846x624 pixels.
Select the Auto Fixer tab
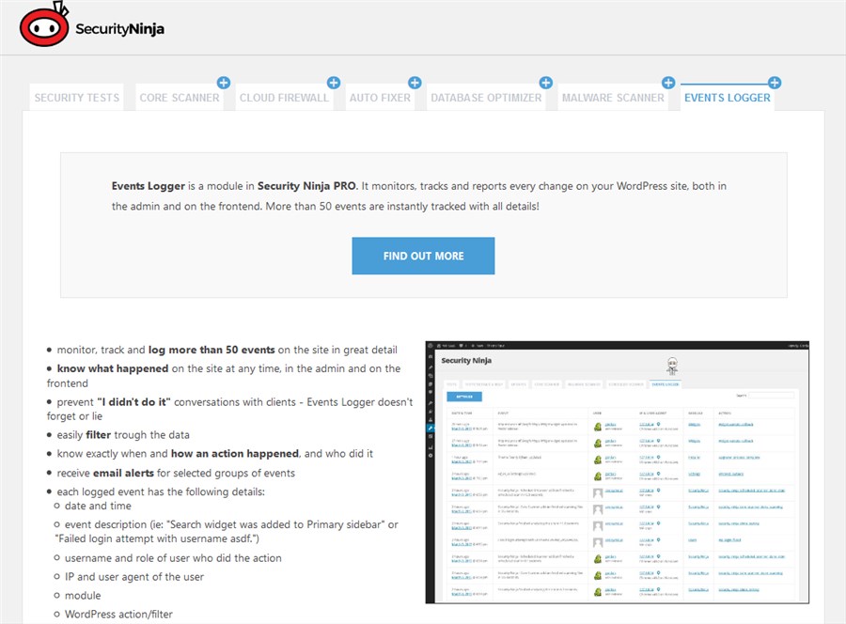(380, 98)
